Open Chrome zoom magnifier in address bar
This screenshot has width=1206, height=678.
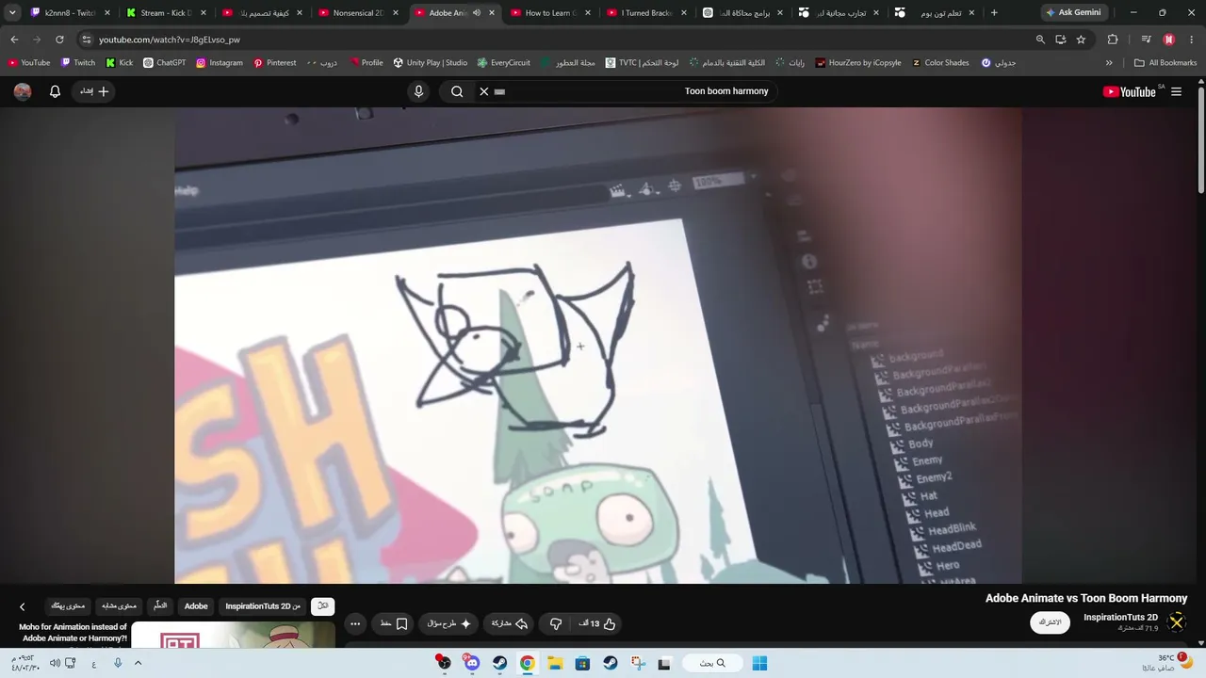(x=1040, y=40)
